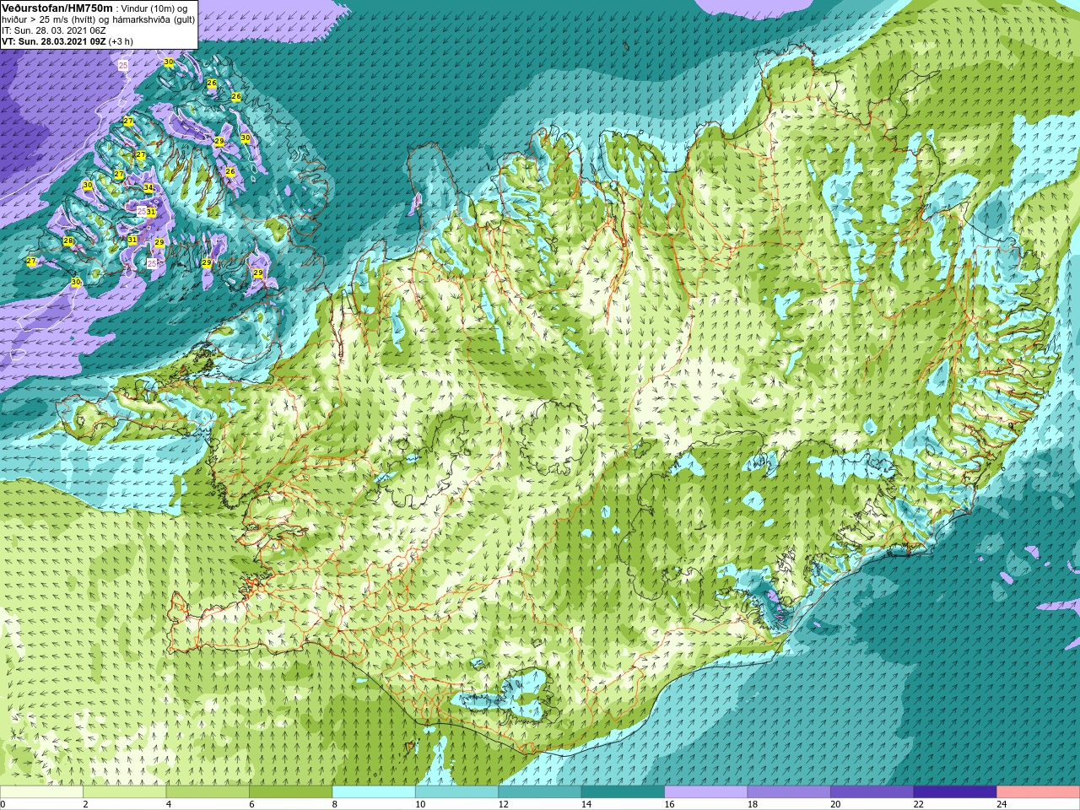Click the 'Vindur (10m) og' header text
Viewport: 1080px width, 810px height.
pyautogui.click(x=154, y=8)
